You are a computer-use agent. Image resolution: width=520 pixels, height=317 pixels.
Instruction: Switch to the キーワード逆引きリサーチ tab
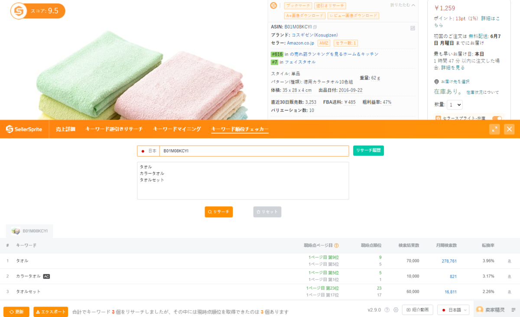114,129
